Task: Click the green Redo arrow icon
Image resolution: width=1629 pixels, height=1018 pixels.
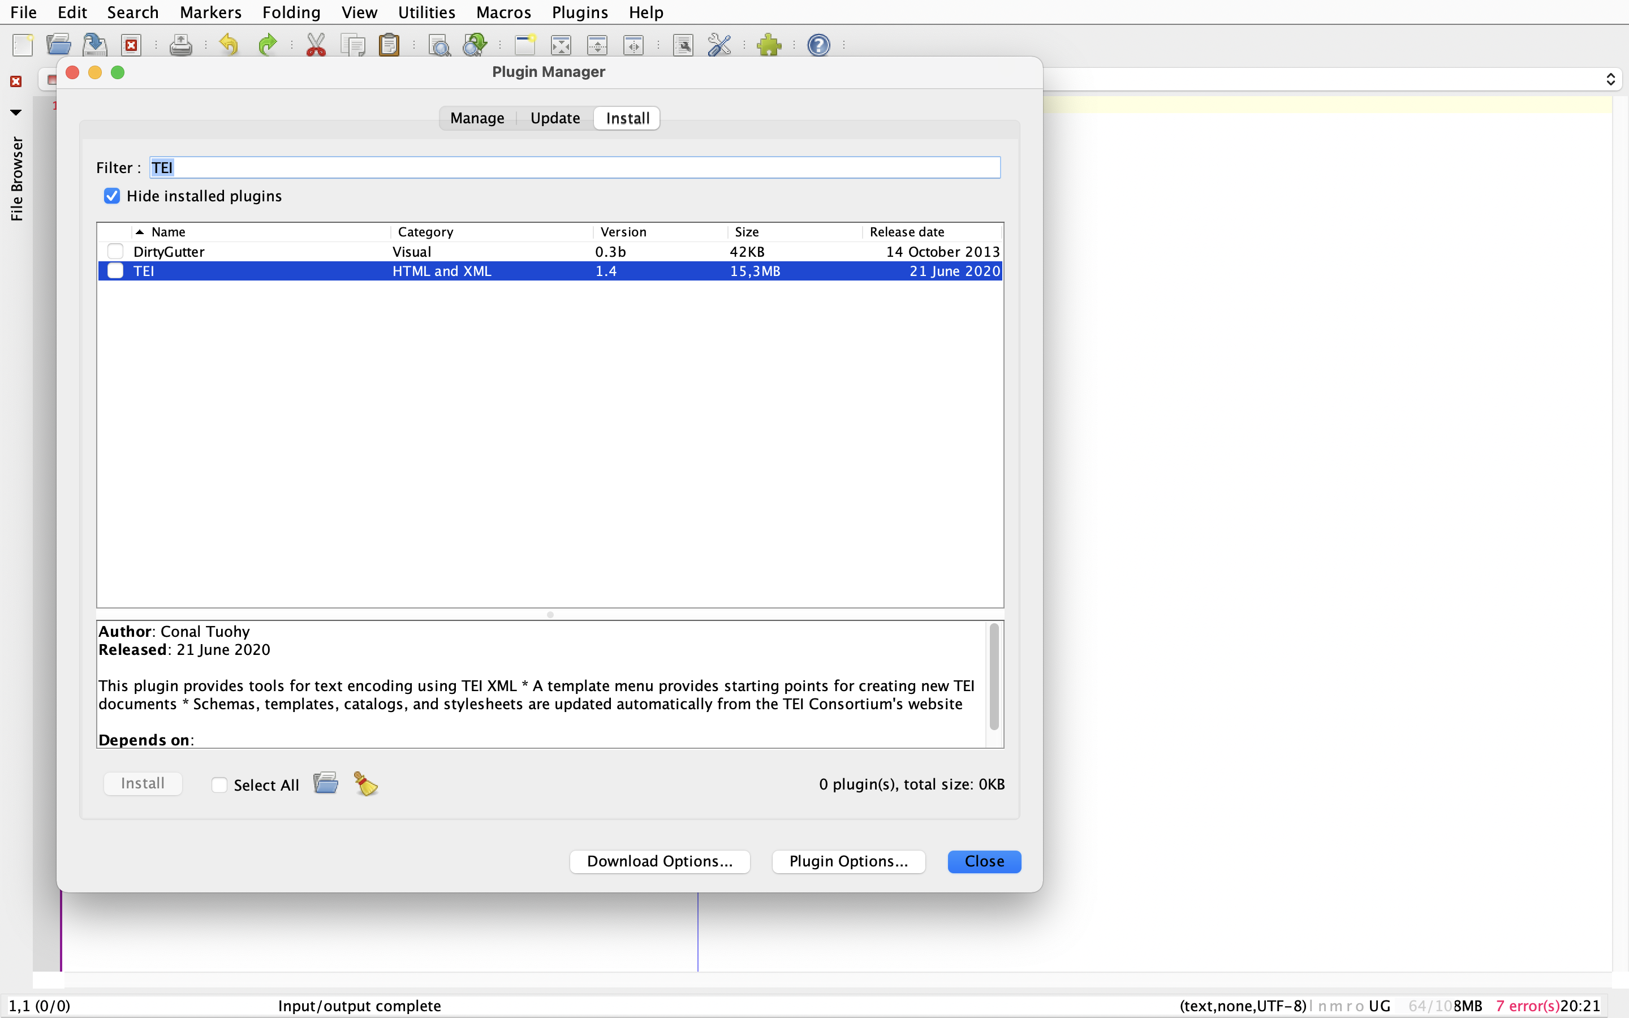Action: [x=267, y=45]
